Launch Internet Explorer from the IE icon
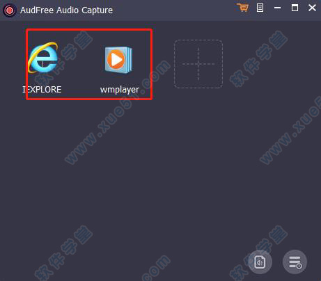This screenshot has height=281, width=321. pos(43,58)
